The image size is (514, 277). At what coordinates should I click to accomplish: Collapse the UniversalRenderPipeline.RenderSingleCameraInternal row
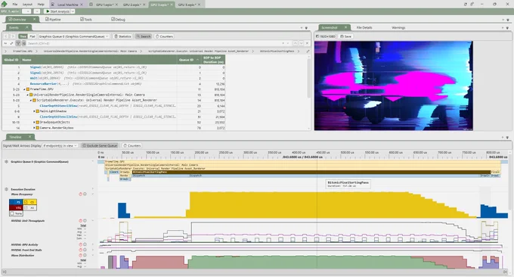point(27,95)
